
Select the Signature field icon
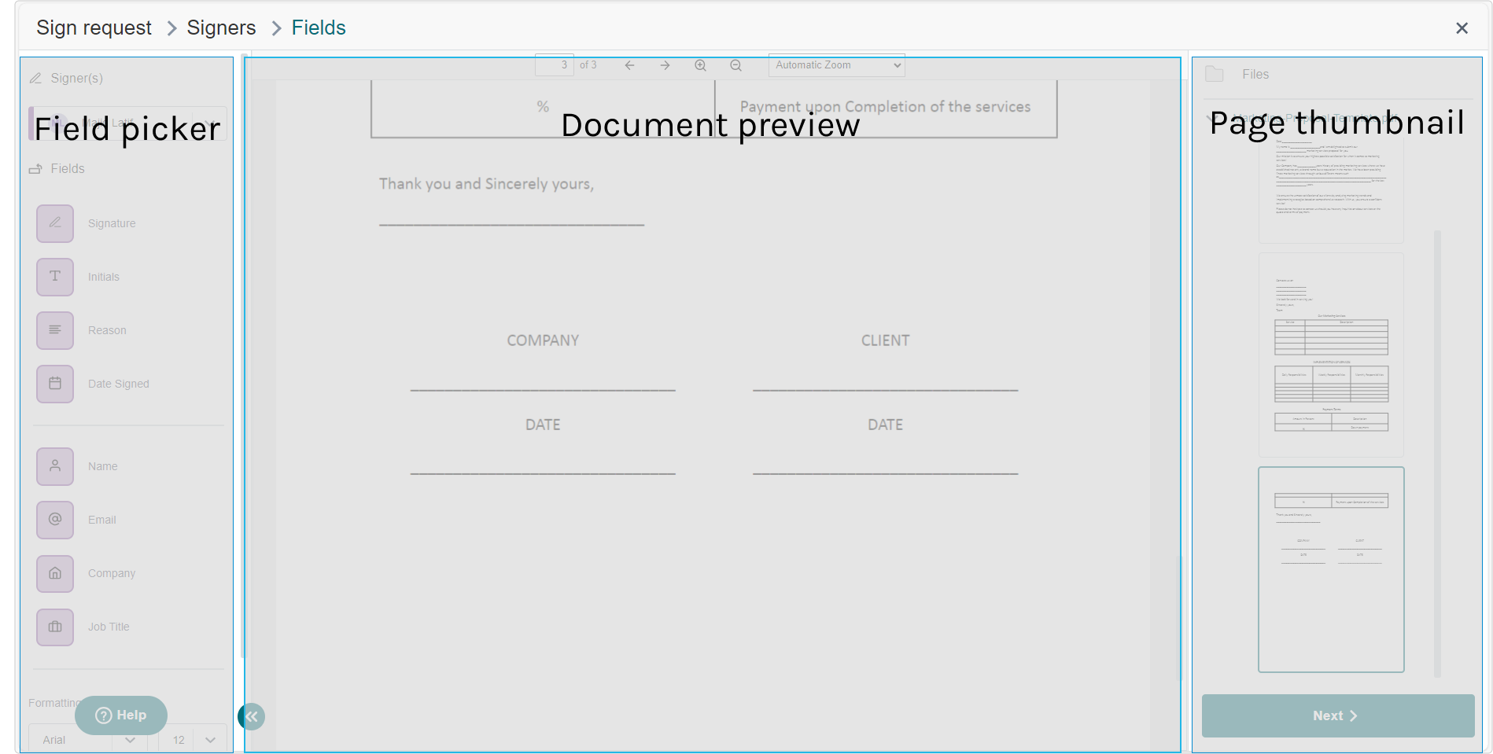click(x=55, y=223)
